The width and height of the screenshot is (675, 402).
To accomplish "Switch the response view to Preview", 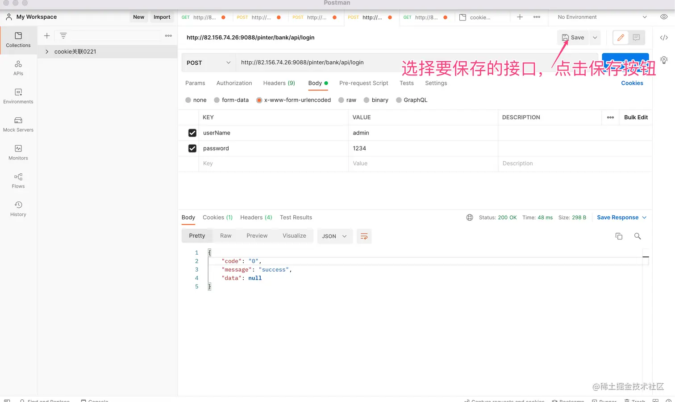I will point(257,236).
